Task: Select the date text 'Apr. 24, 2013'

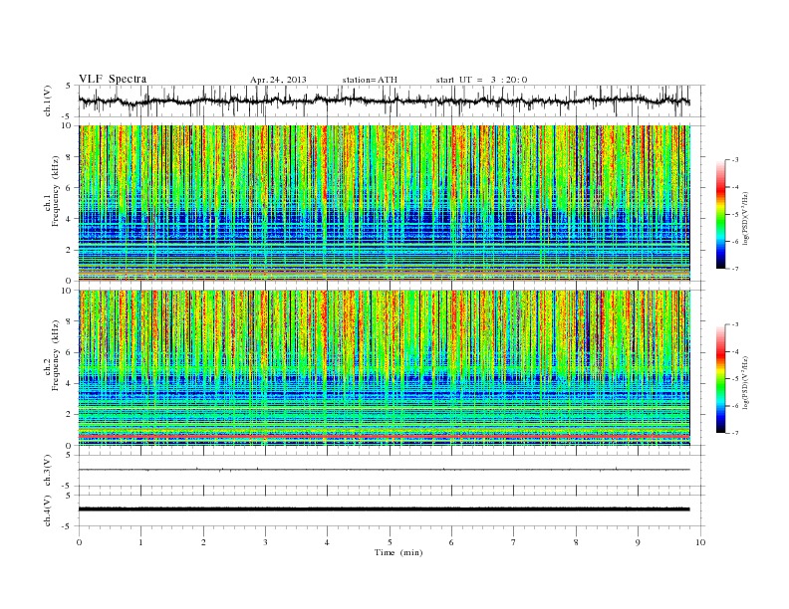Action: point(278,80)
